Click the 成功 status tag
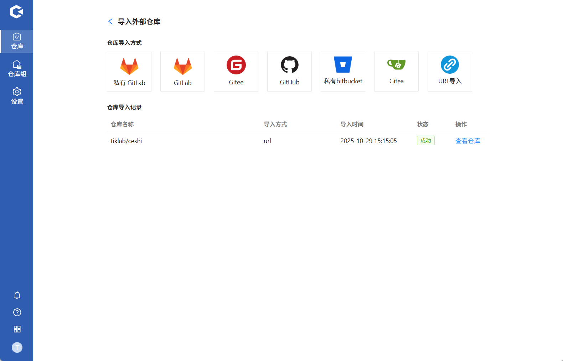Image resolution: width=563 pixels, height=361 pixels. tap(425, 141)
